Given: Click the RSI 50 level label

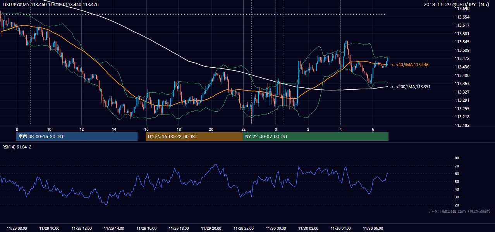Looking at the screenshot, I should pyautogui.click(x=457, y=181).
